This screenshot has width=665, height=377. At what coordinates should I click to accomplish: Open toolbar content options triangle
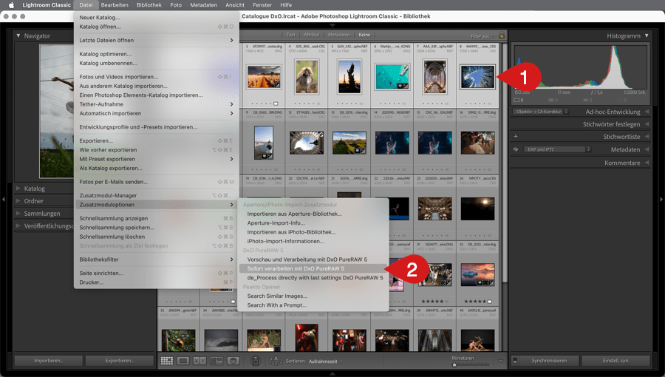[x=500, y=361]
